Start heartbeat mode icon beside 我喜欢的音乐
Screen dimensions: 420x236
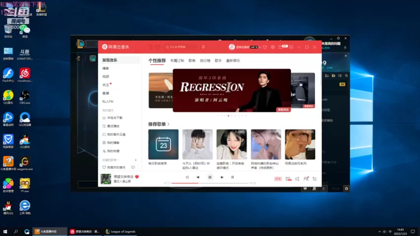(x=133, y=167)
